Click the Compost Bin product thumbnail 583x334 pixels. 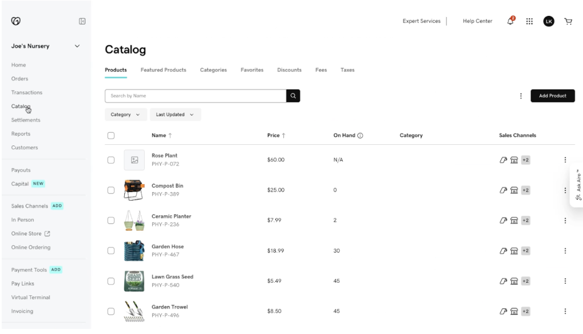[134, 190]
